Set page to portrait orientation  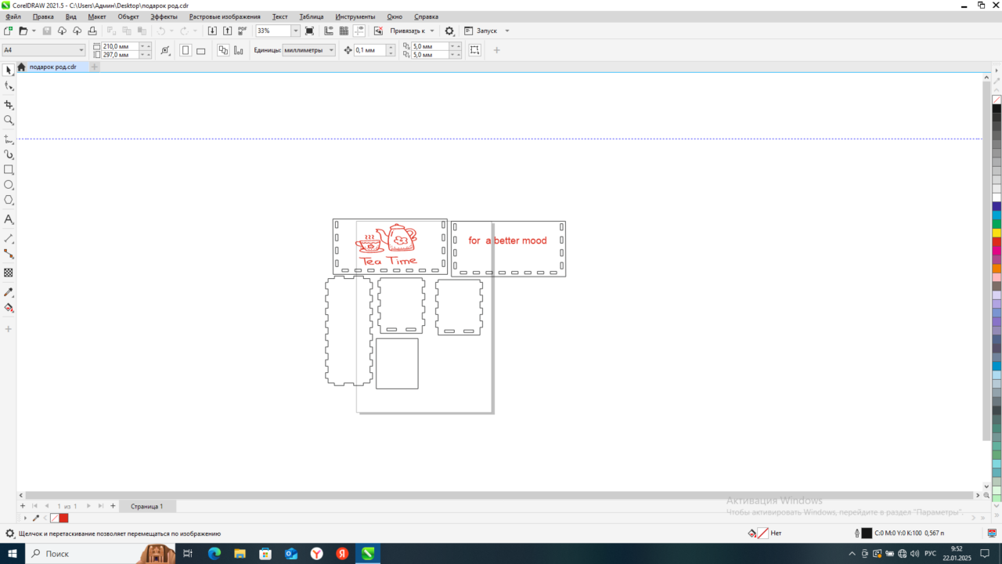tap(186, 50)
